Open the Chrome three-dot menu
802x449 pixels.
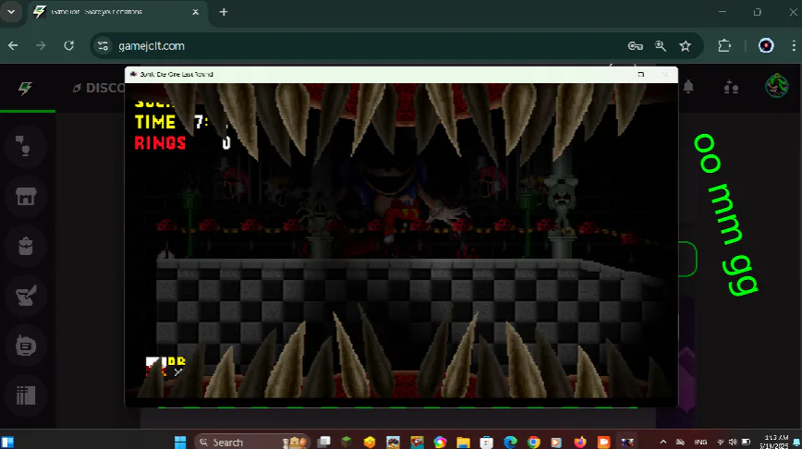pos(794,46)
